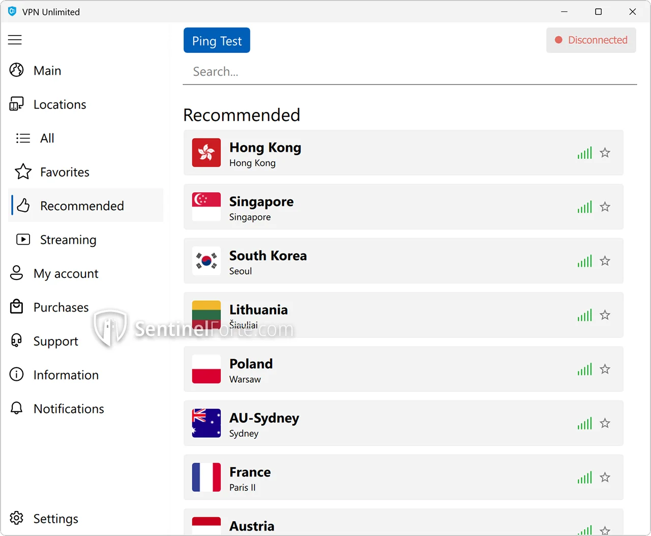Image resolution: width=651 pixels, height=536 pixels.
Task: Click South Korea signal strength bars
Action: (x=584, y=261)
